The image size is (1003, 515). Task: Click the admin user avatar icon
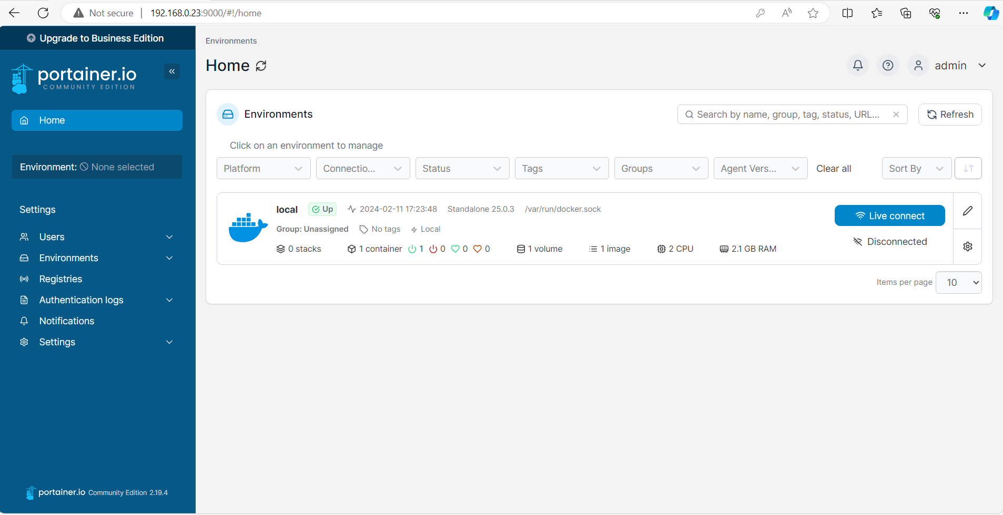(917, 65)
